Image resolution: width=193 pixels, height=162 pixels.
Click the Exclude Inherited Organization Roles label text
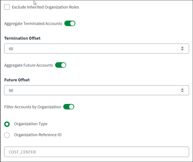coord(46,7)
